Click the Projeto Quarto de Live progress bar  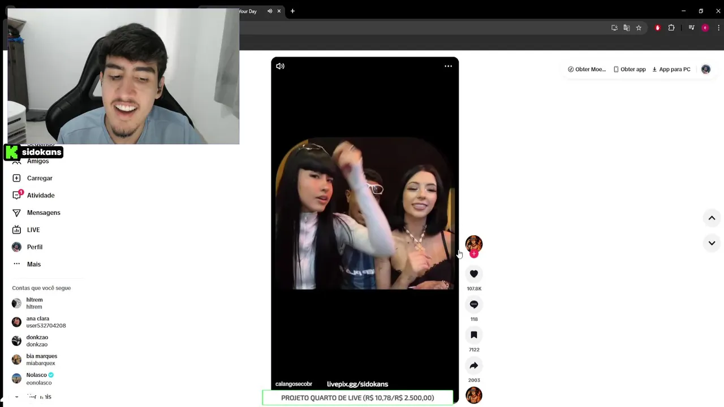357,398
